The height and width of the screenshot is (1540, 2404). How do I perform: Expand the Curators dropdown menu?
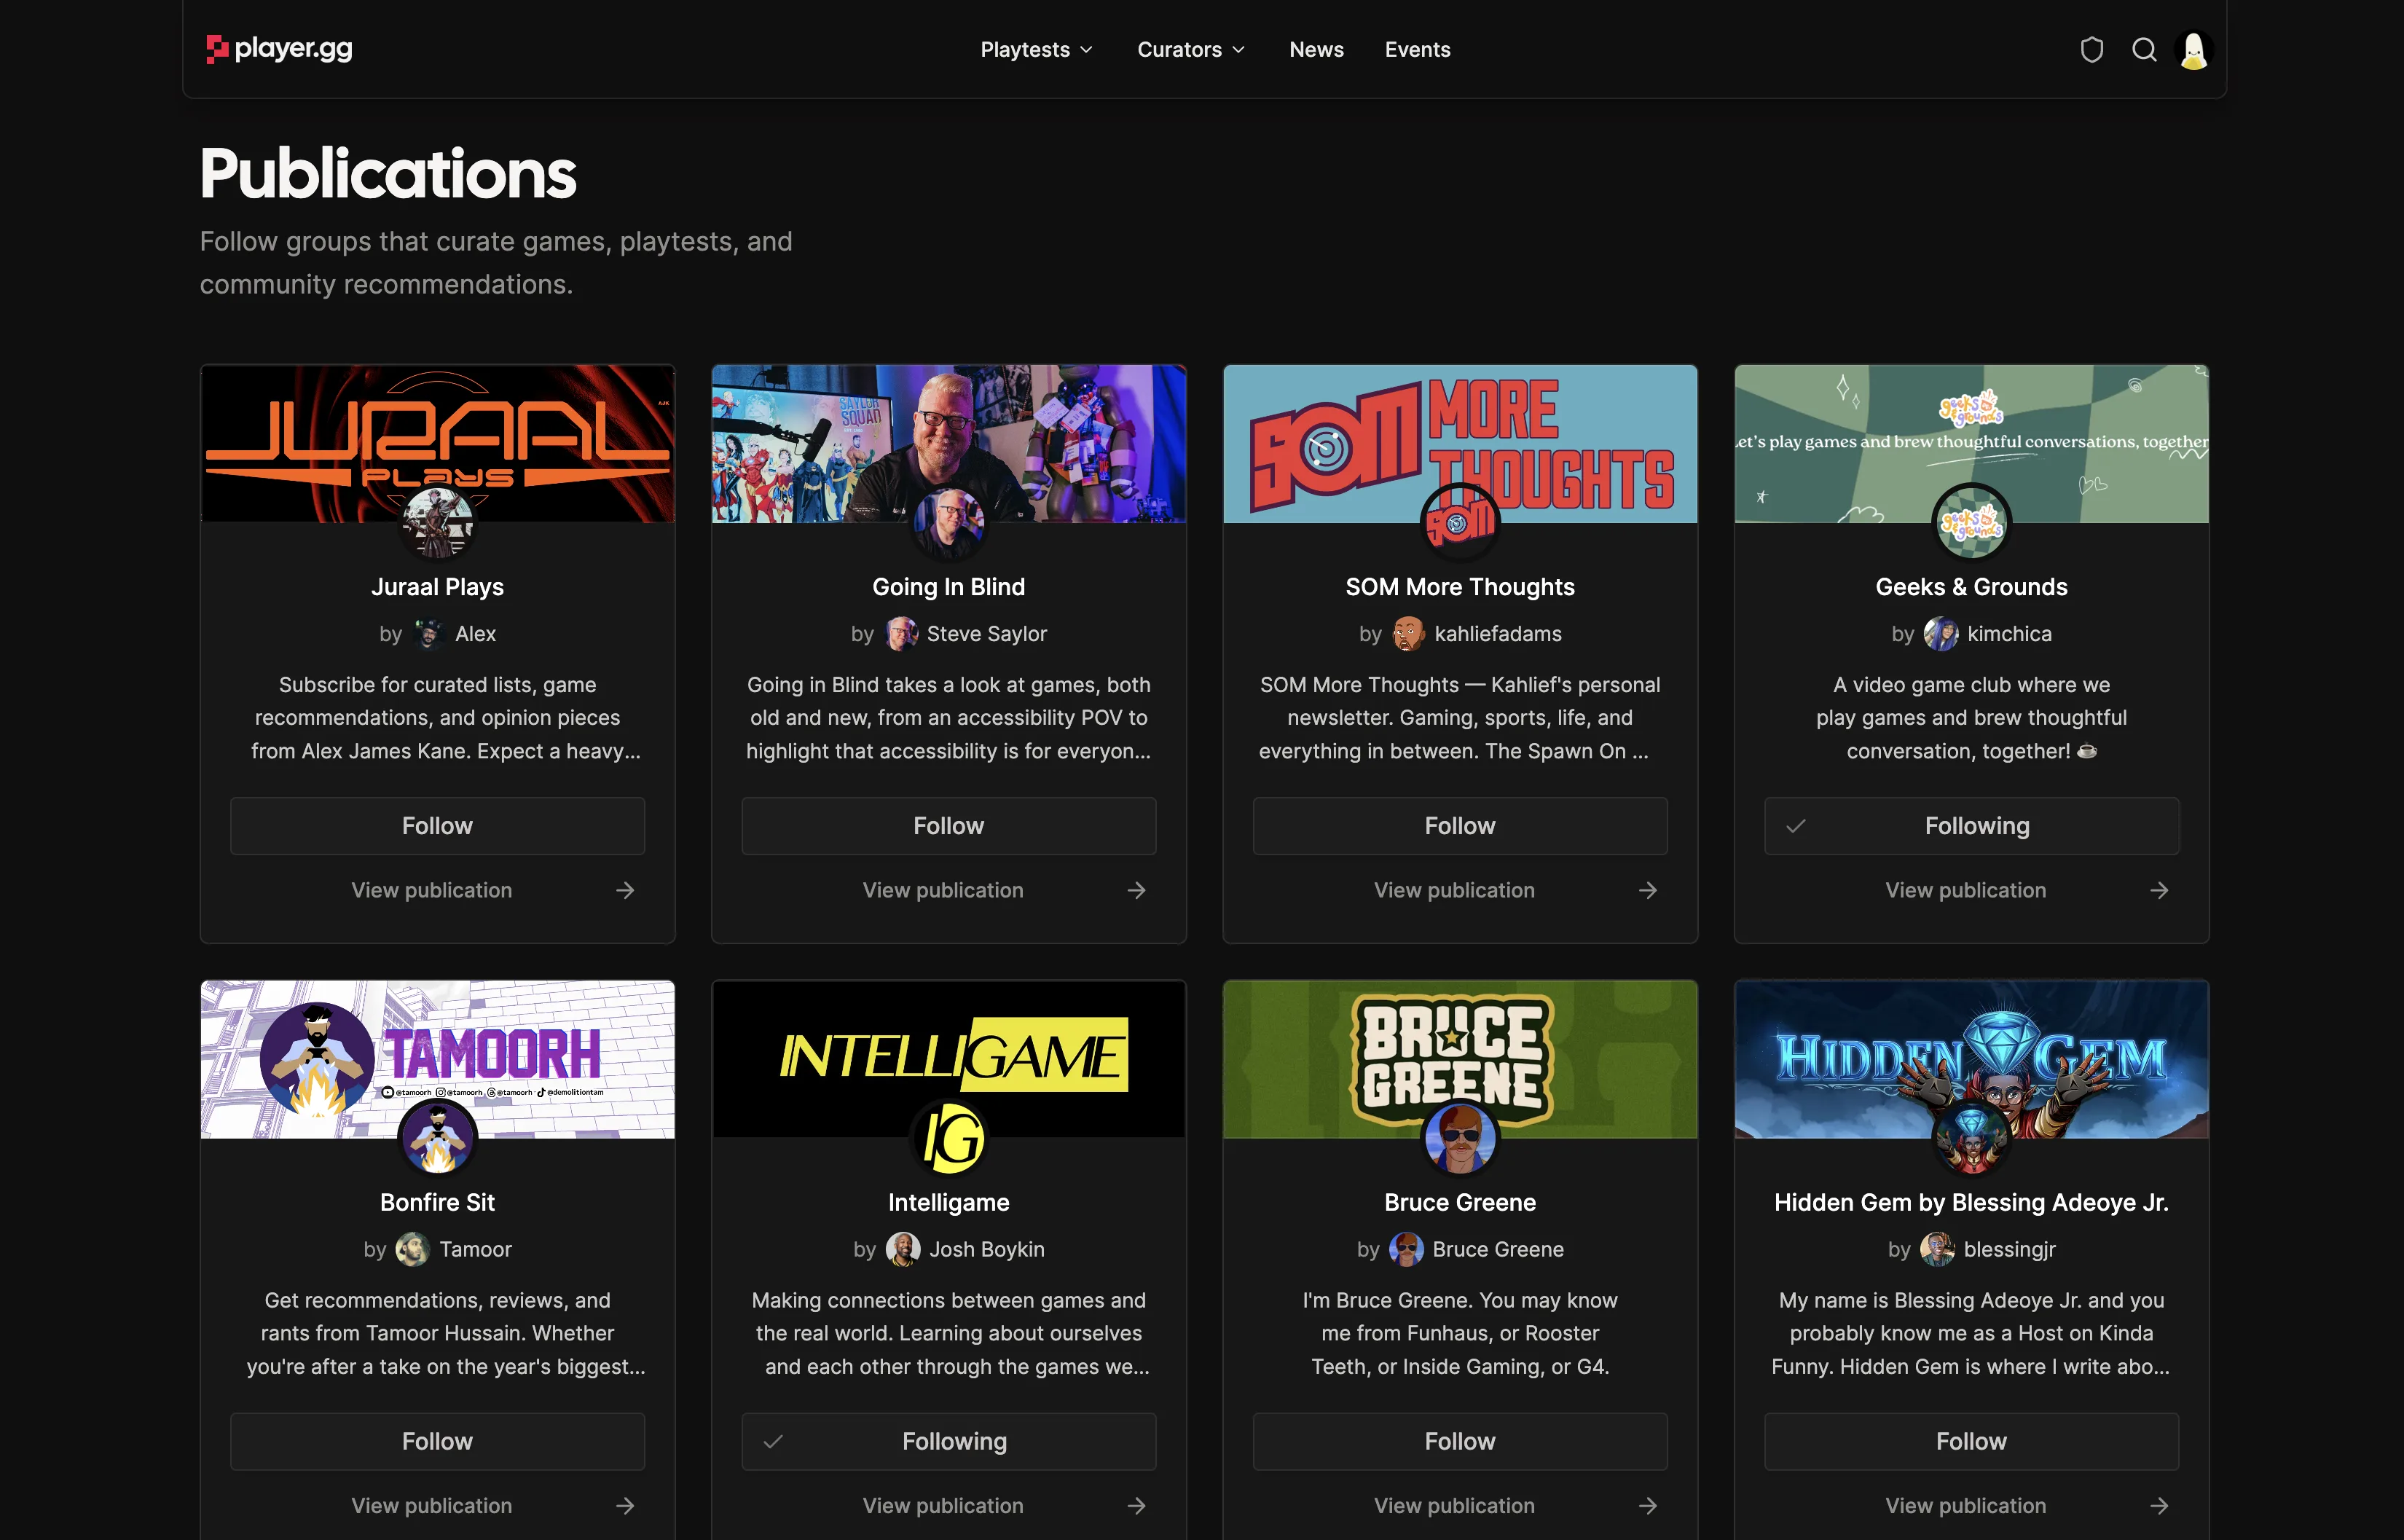[1191, 49]
